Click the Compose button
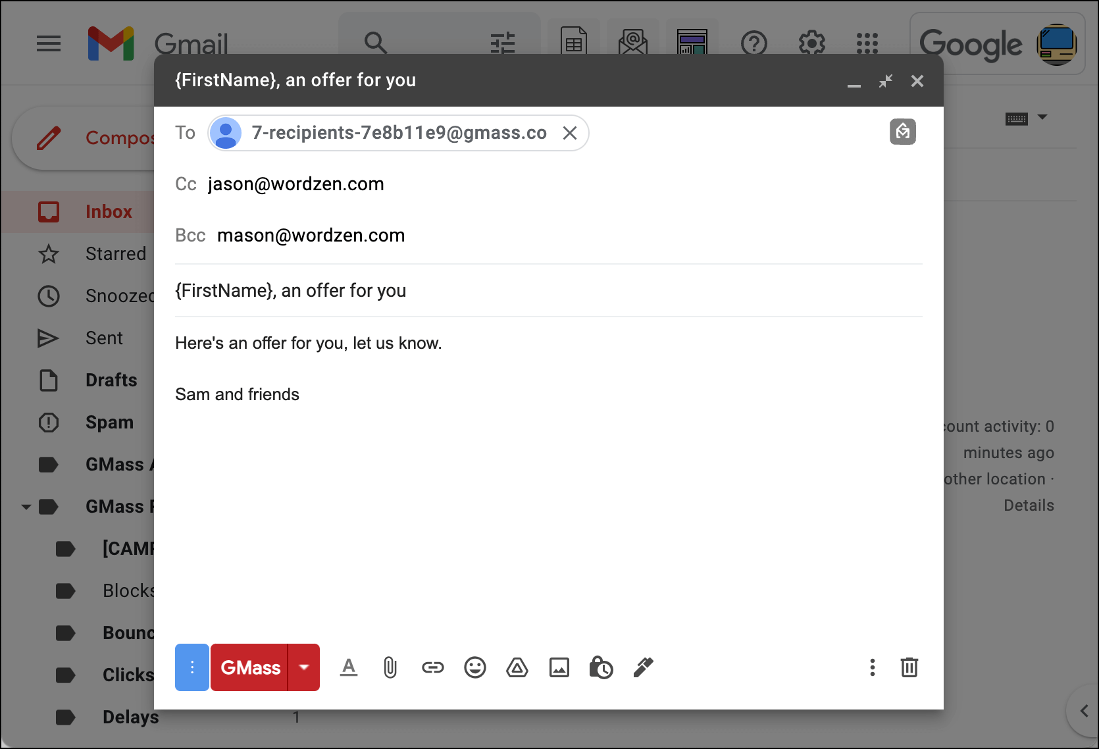Screen dimensions: 1099x749 (84, 138)
